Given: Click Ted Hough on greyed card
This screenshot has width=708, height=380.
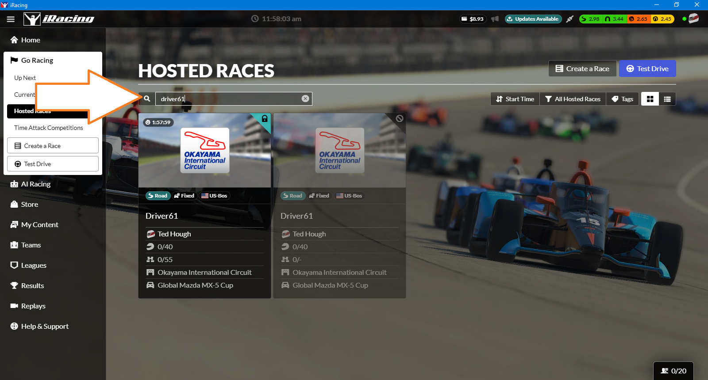Looking at the screenshot, I should point(309,234).
